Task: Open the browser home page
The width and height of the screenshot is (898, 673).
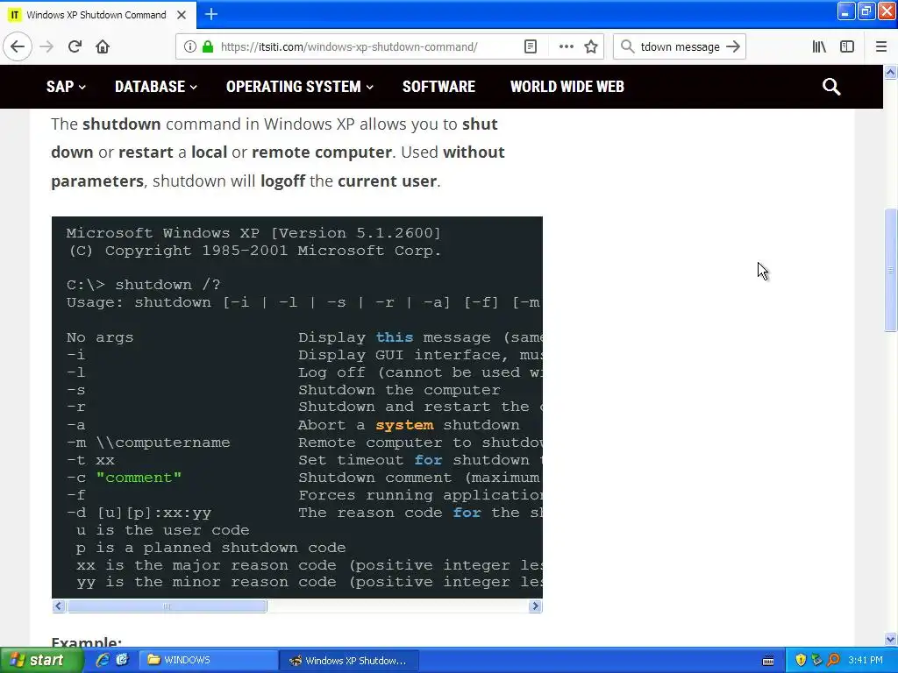Action: click(x=103, y=46)
